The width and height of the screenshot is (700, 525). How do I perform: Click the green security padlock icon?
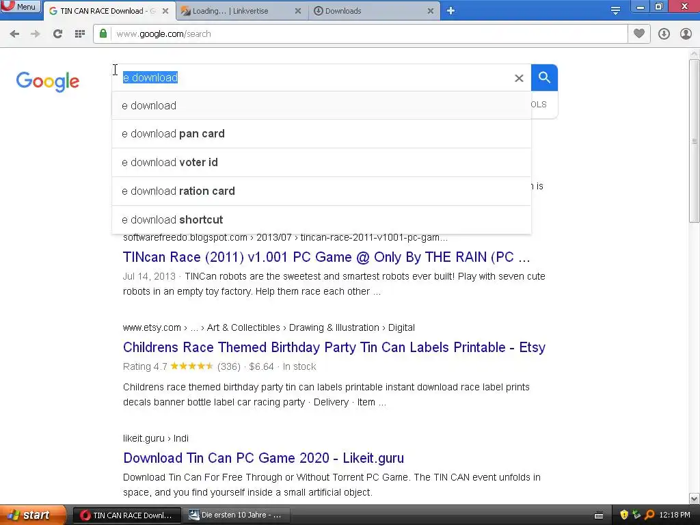(x=103, y=33)
